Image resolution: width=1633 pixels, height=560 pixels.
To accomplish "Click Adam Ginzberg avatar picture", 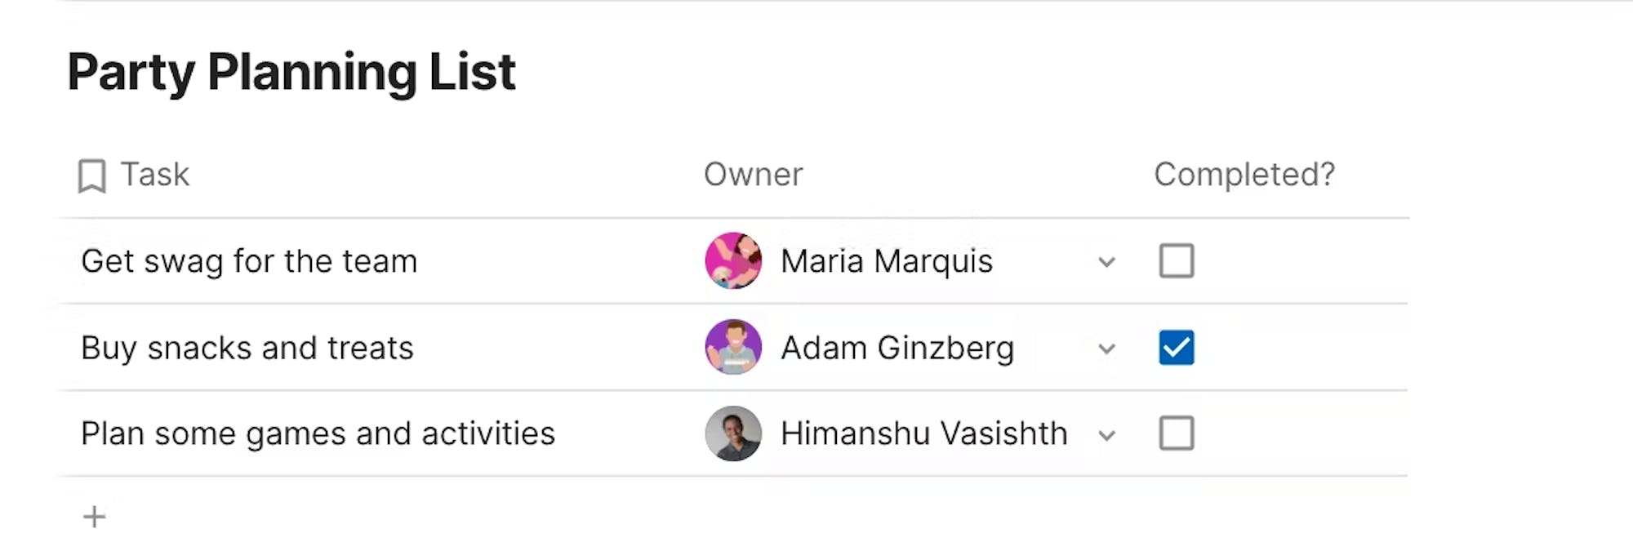I will click(733, 348).
